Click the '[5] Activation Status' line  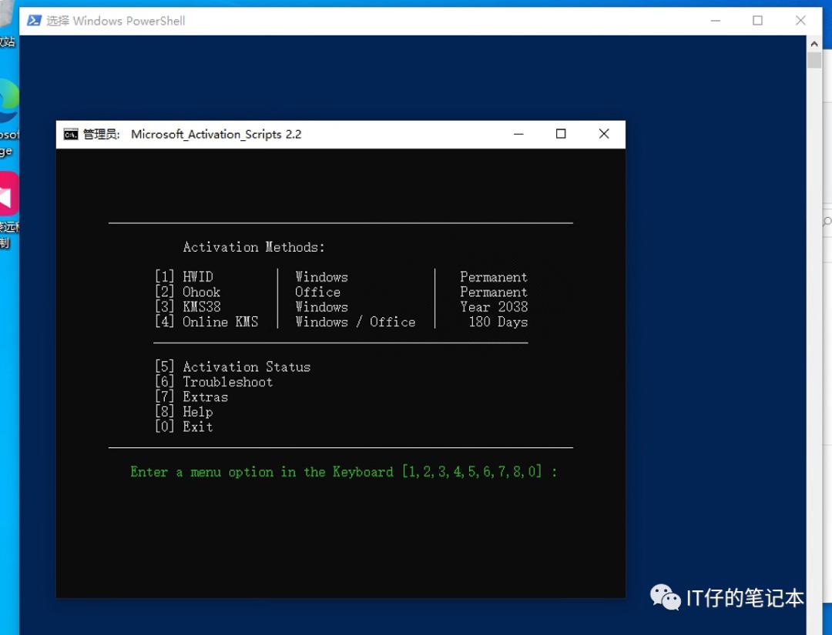tap(233, 366)
